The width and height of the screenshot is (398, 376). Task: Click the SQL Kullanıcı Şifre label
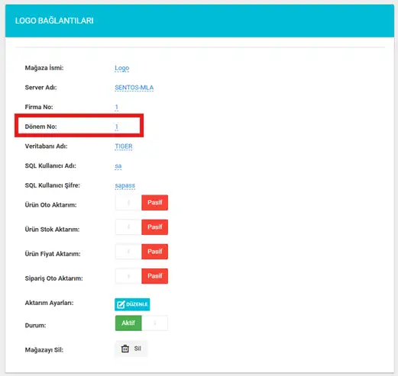point(52,185)
